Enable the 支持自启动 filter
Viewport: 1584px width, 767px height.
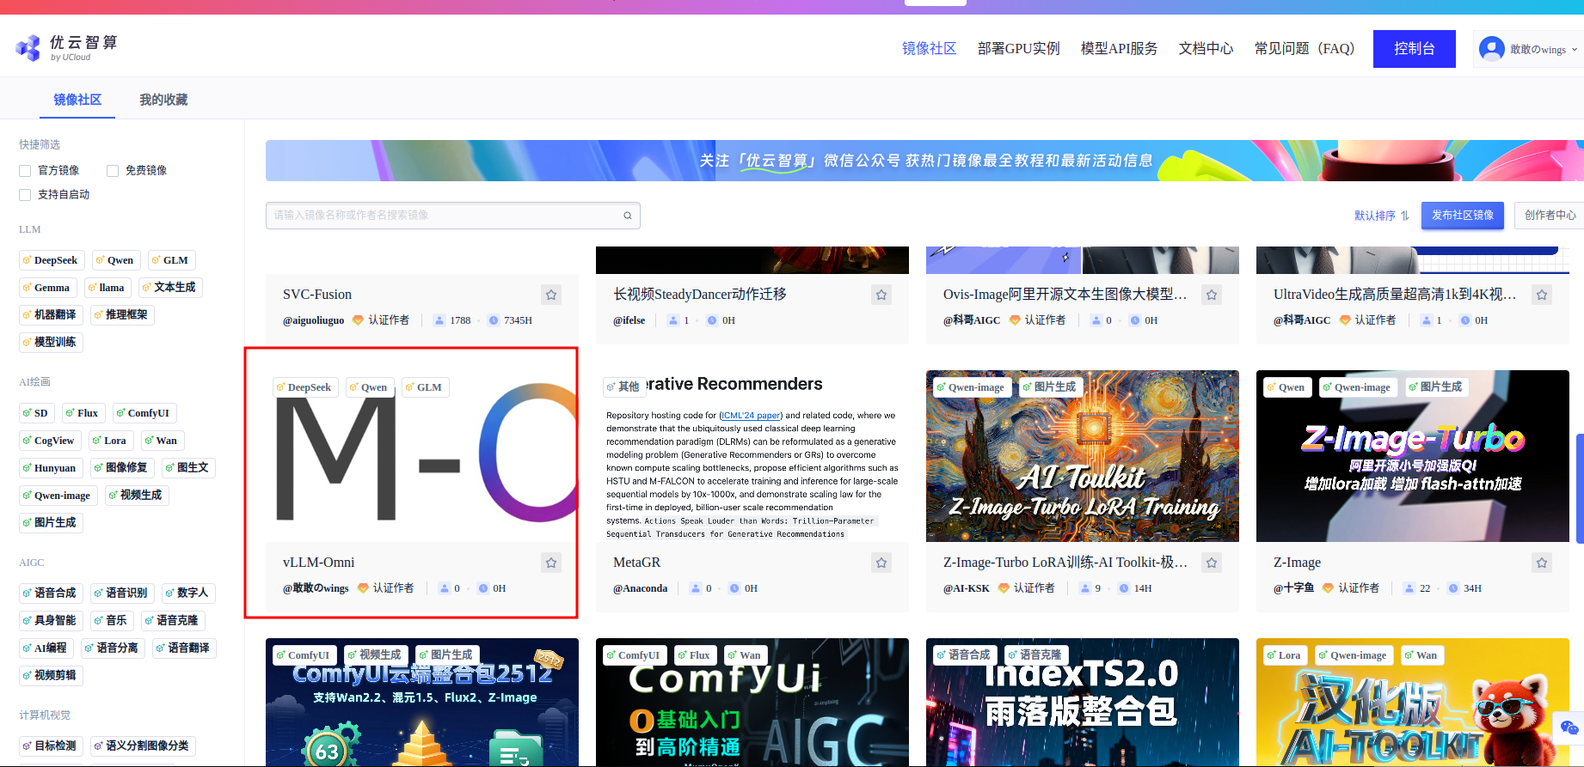click(25, 195)
